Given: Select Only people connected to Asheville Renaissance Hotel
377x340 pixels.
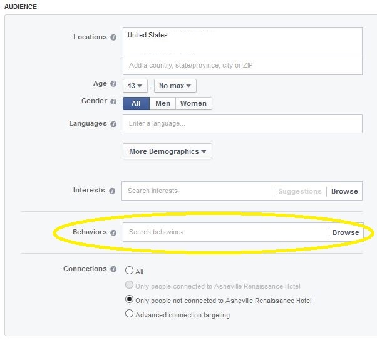Looking at the screenshot, I should click(x=129, y=285).
